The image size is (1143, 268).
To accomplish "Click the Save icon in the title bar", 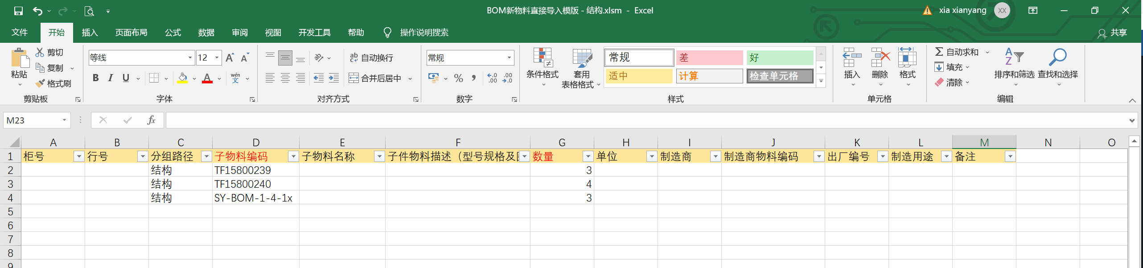I will [18, 11].
